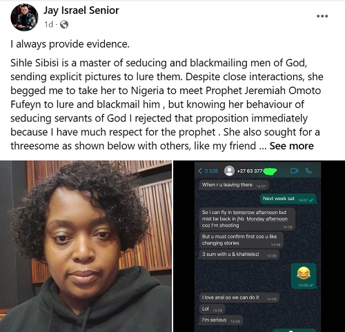Click the public globe audience icon

pyautogui.click(x=64, y=24)
